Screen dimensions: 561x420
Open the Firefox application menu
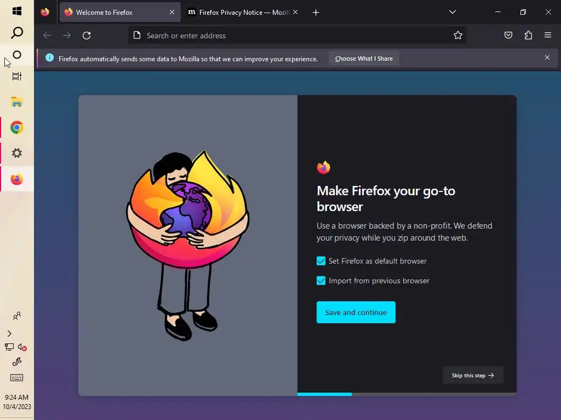[548, 35]
